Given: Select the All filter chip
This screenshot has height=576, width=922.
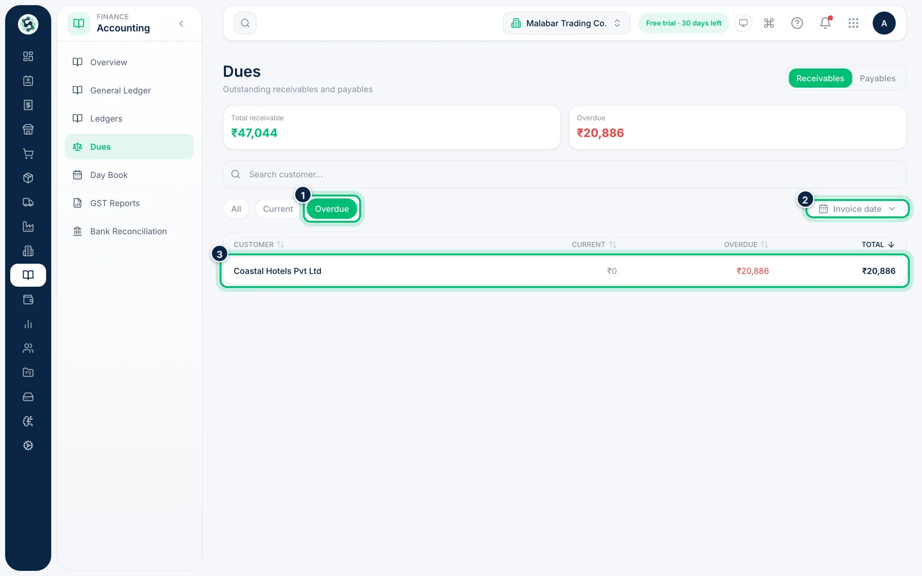Looking at the screenshot, I should 236,209.
